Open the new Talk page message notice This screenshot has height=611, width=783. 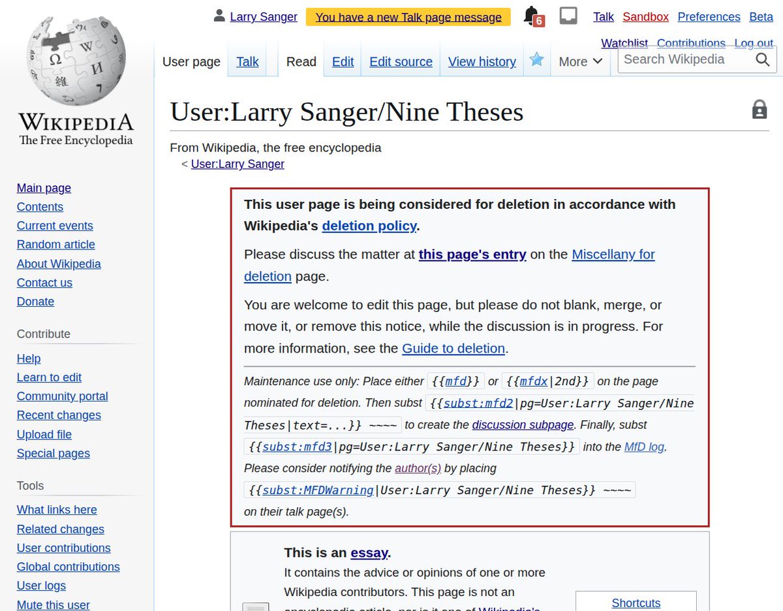408,17
